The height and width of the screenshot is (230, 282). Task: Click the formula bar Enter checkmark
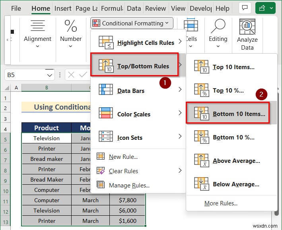coord(83,75)
